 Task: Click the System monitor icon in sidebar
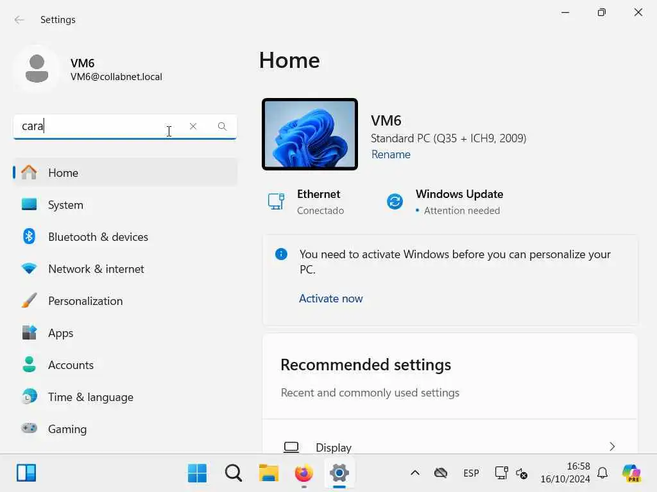click(x=29, y=204)
